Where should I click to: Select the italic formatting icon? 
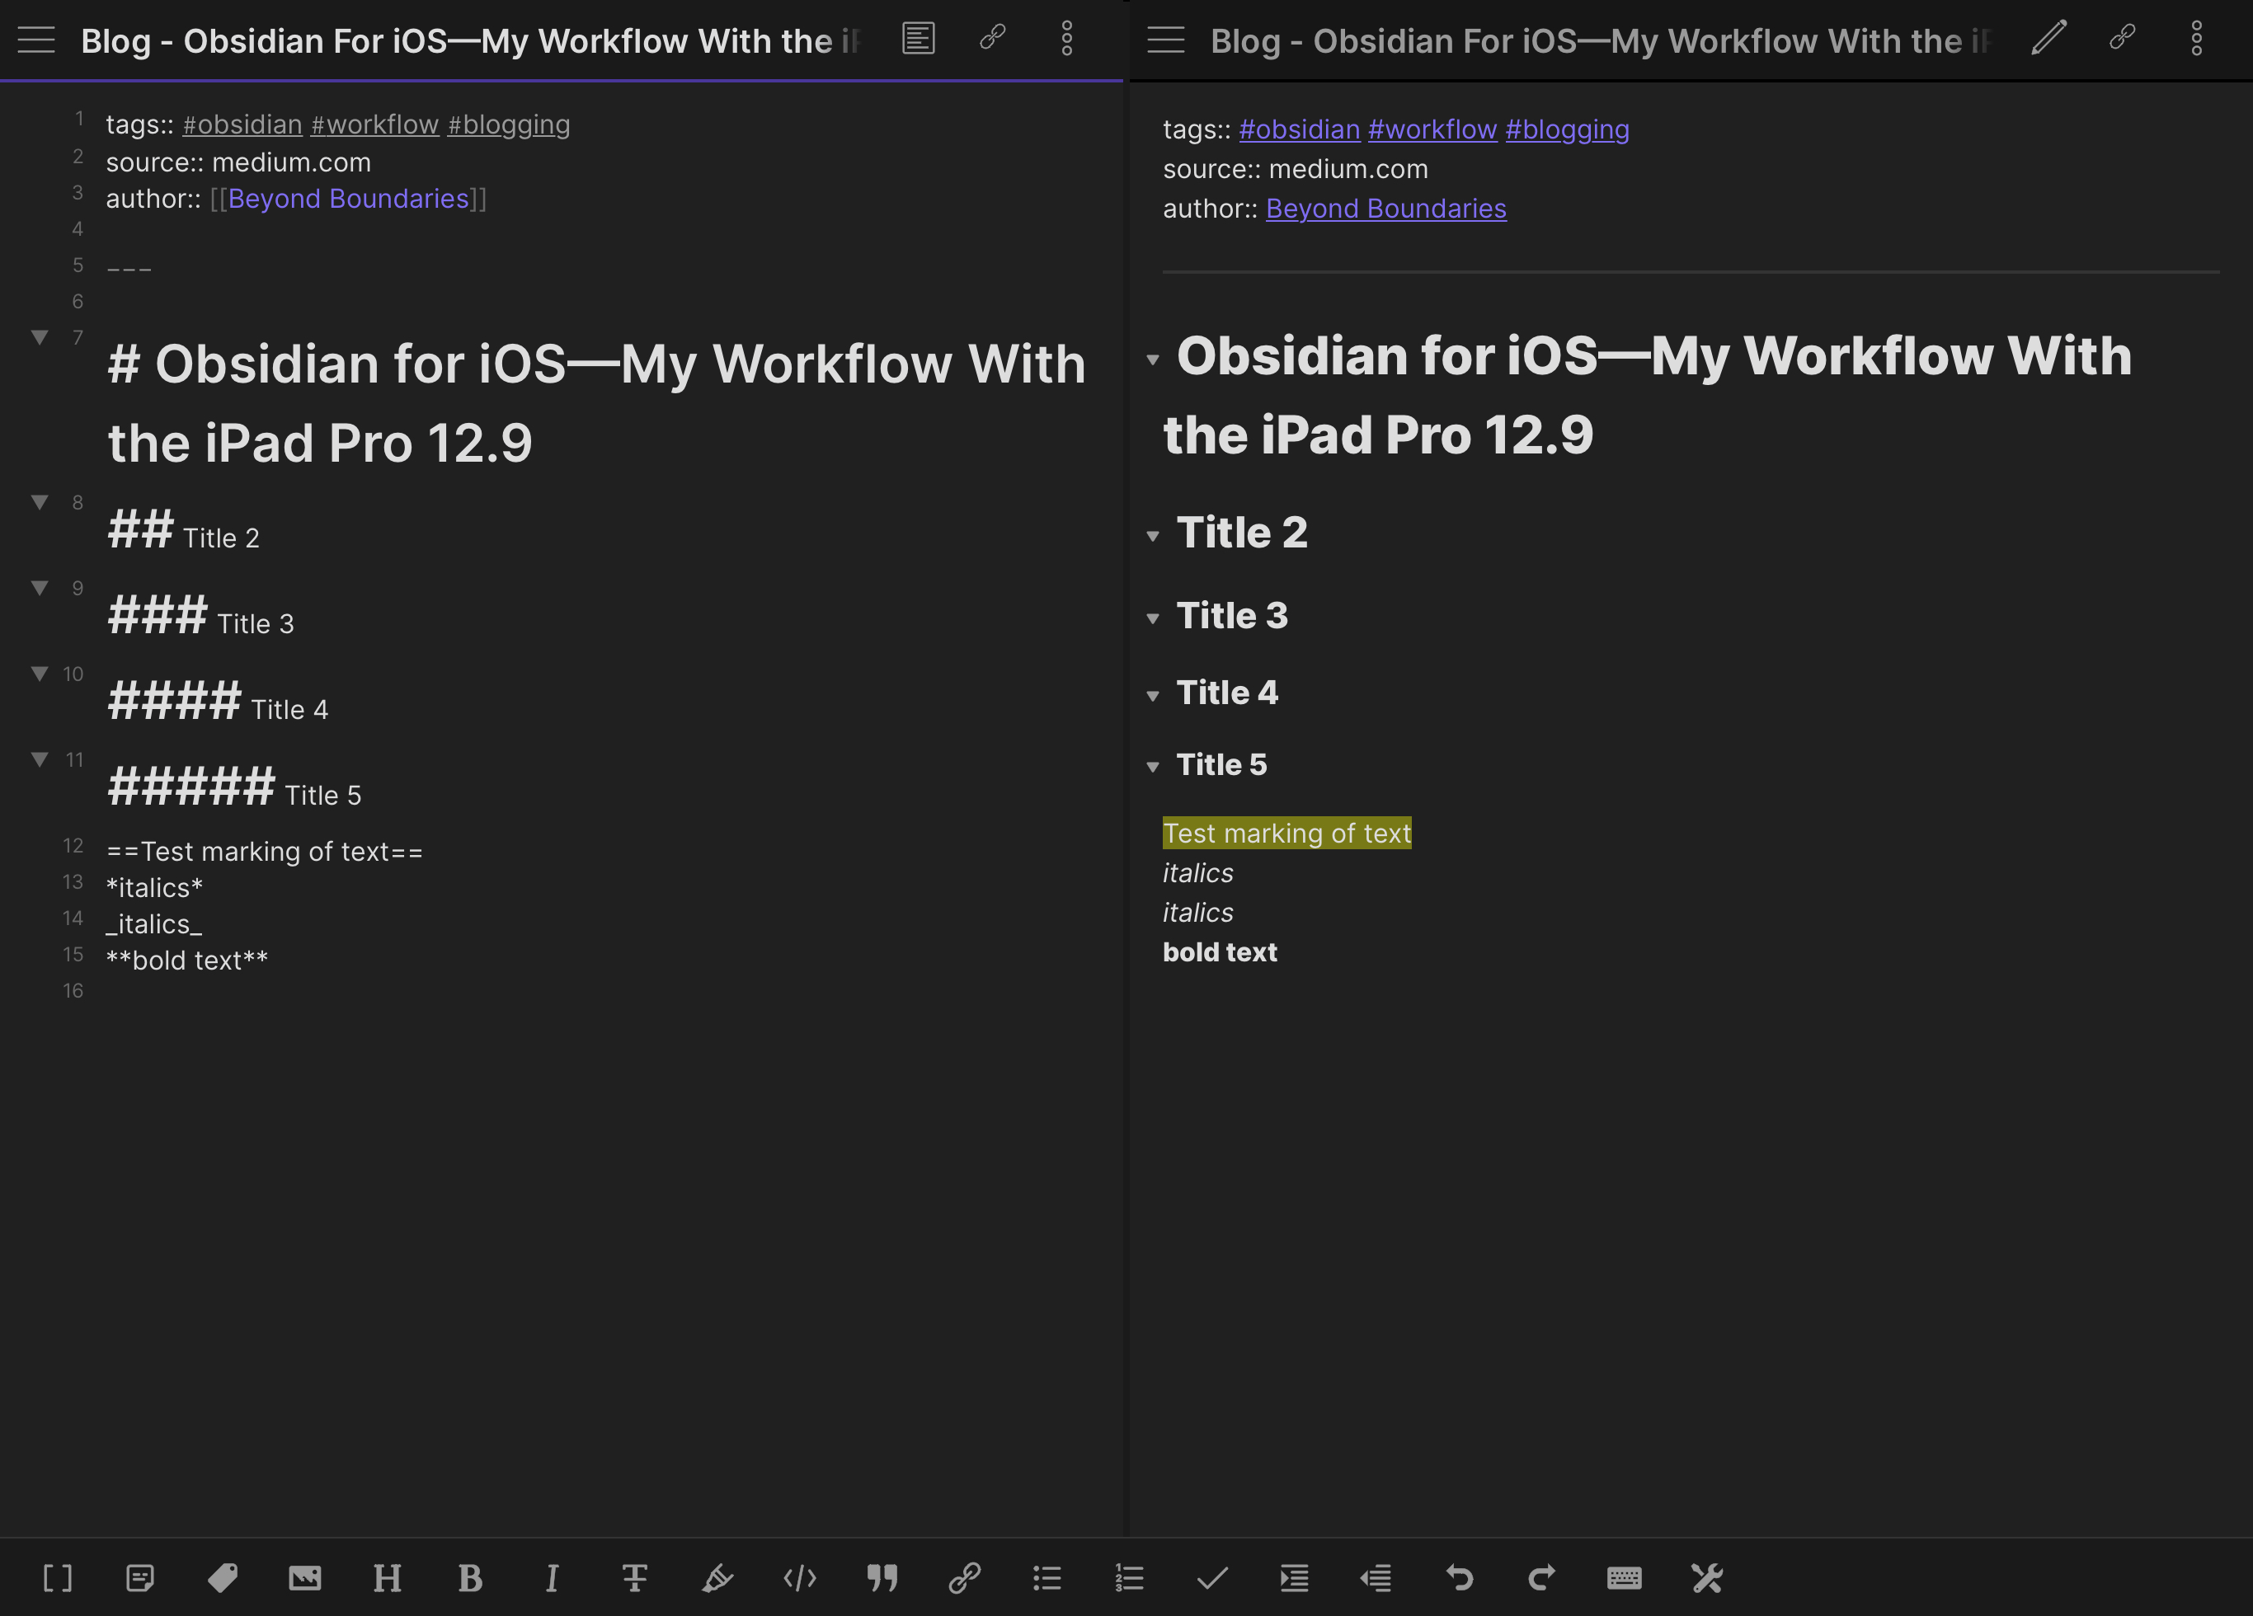point(553,1578)
